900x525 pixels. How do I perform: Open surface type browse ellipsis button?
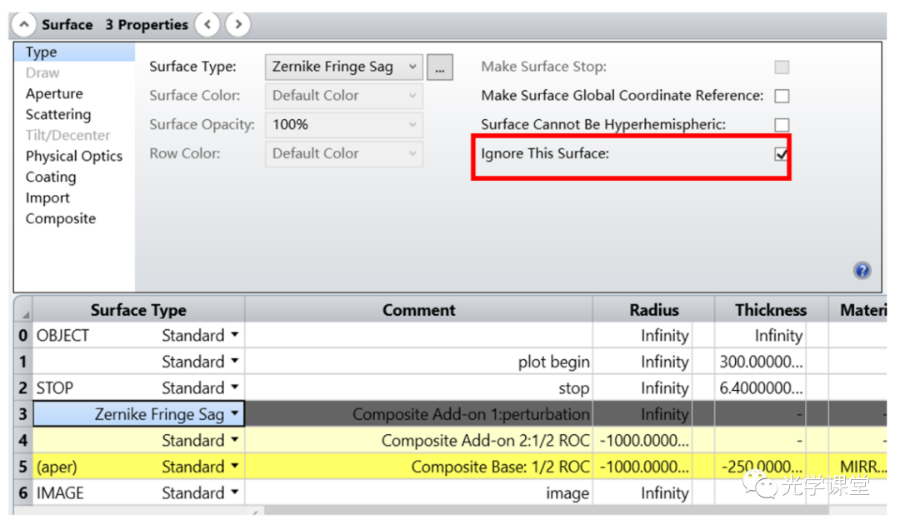[440, 67]
